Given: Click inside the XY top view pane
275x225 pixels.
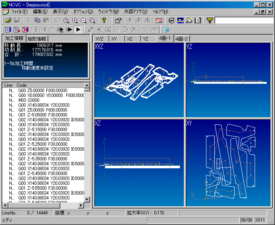Looking at the screenshot, I should [228, 163].
